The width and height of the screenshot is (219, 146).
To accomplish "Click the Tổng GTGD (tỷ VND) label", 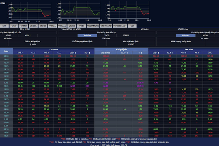I will (x=71, y=29).
